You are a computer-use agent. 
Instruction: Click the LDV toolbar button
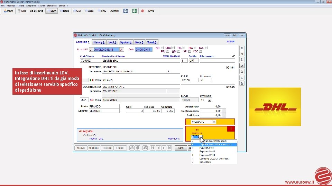[52, 11]
